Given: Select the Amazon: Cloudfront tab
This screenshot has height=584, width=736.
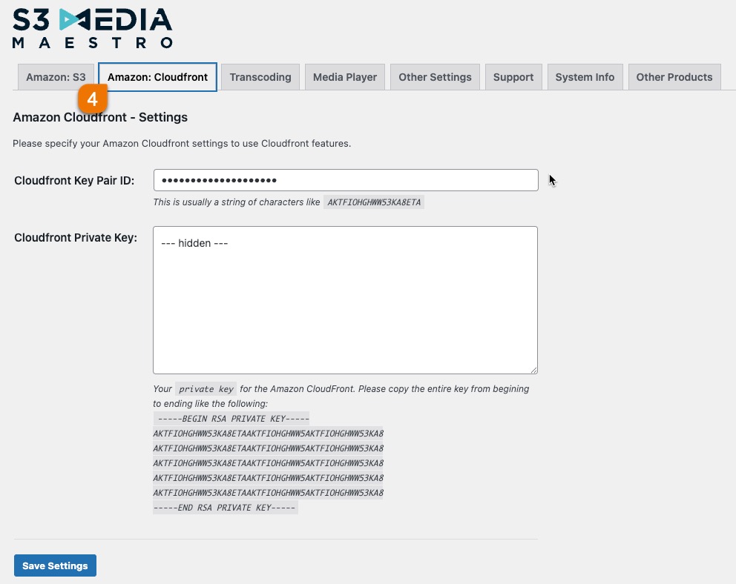Looking at the screenshot, I should click(158, 77).
